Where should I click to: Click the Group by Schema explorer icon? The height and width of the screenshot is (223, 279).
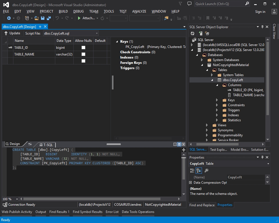pyautogui.click(x=207, y=33)
